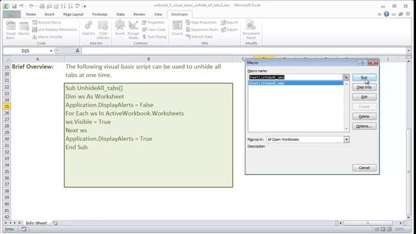Open Excel Help question mark icon

[x=386, y=14]
